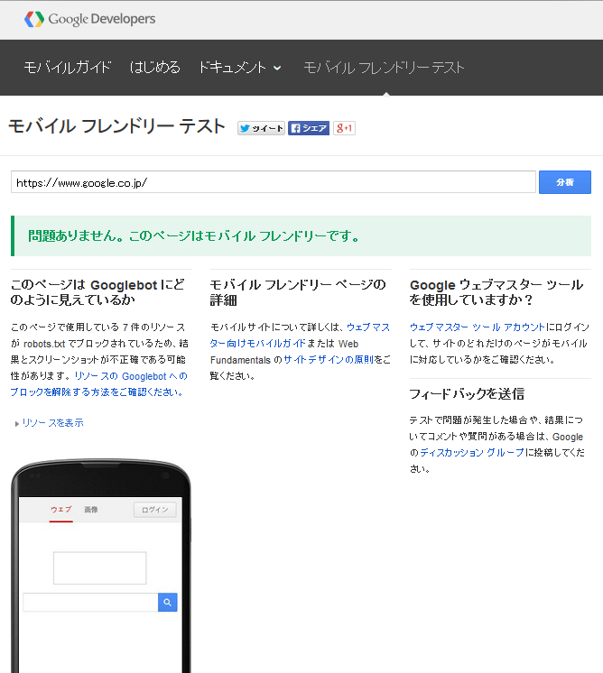Click the モバイル フレンドリー テスト page heading

116,126
